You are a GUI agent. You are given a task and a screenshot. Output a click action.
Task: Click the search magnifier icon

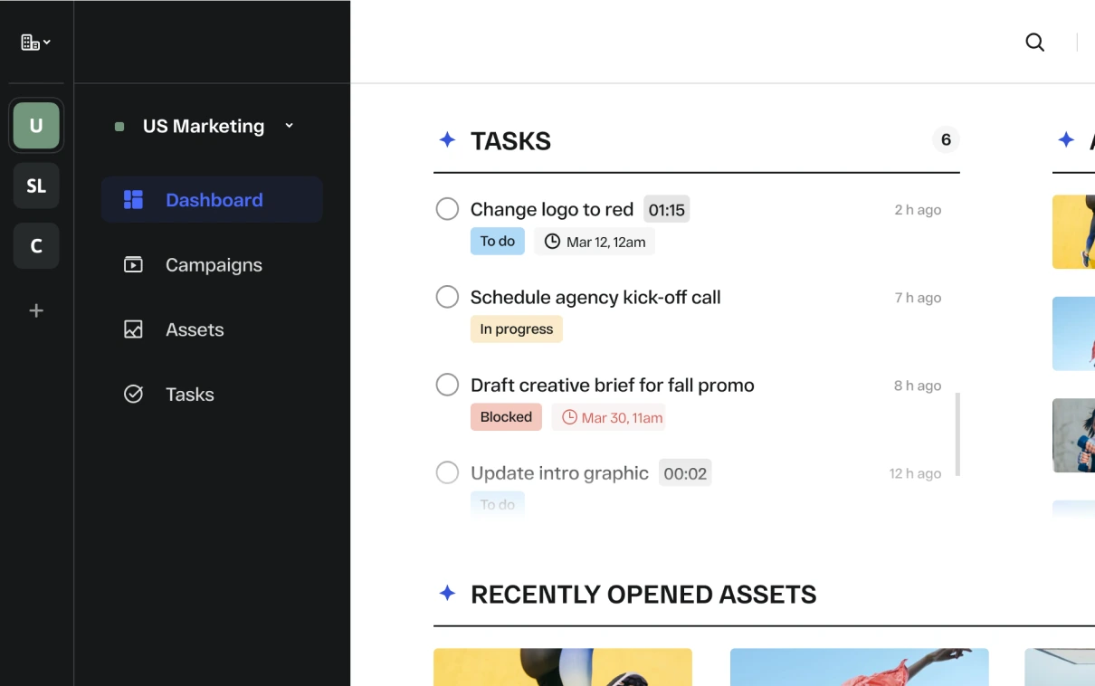coord(1034,42)
